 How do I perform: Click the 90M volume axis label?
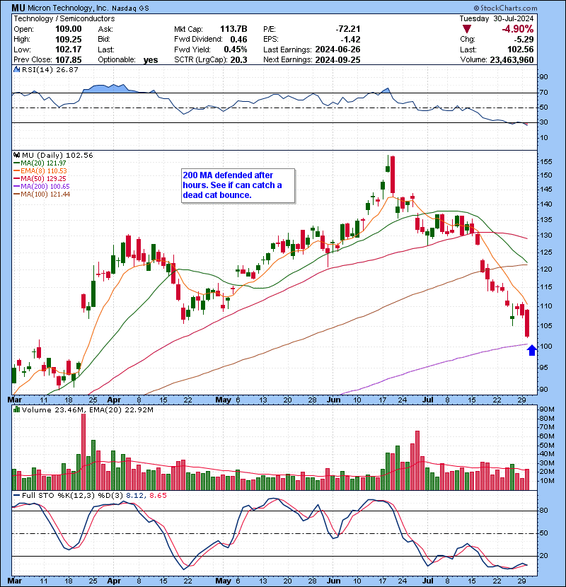[x=546, y=409]
